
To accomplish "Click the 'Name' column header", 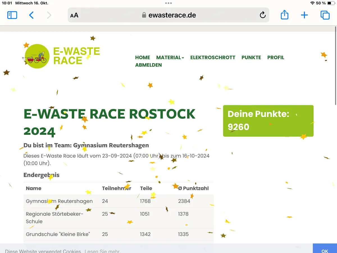I will click(x=34, y=188).
